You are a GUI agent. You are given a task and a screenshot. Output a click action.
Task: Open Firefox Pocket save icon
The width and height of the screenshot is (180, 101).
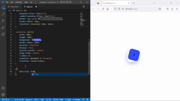click(168, 9)
